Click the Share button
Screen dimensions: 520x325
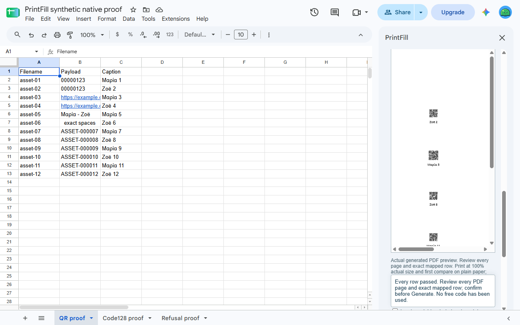(x=396, y=12)
